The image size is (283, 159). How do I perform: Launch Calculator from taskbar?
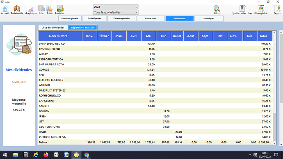(x=25, y=155)
